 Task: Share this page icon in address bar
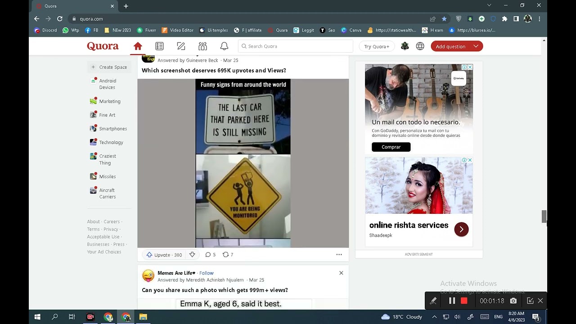coord(432,19)
